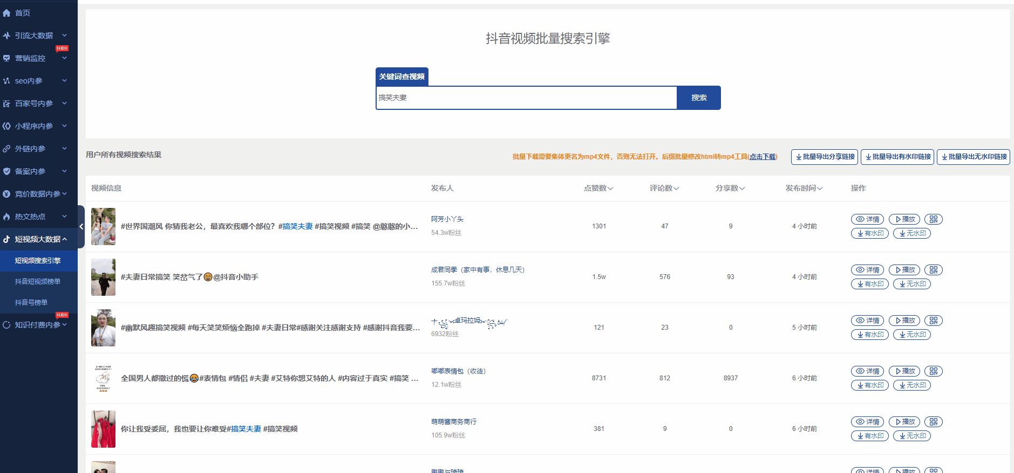Play the 121-likes 幽默风趣搞笑视频 video
Viewport: 1014px width, 473px height.
(x=904, y=321)
